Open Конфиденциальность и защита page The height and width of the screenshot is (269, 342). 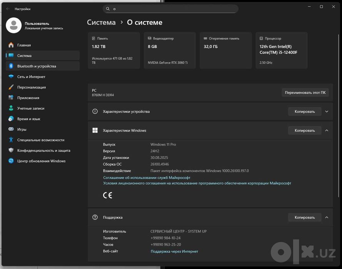pos(43,151)
